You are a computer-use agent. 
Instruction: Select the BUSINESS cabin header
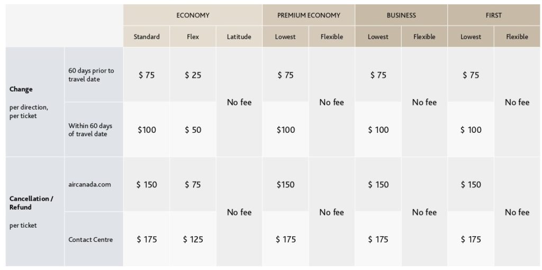(401, 15)
